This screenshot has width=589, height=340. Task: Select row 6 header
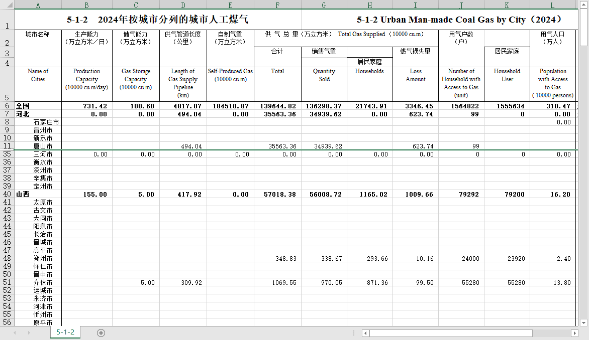pos(7,106)
